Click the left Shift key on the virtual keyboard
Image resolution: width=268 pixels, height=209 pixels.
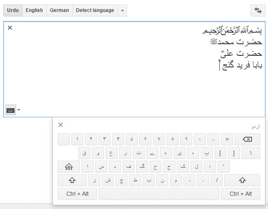[x=72, y=180]
